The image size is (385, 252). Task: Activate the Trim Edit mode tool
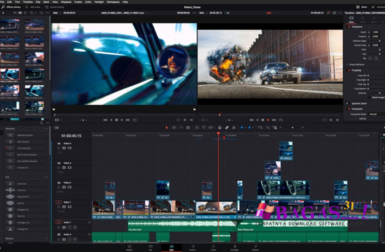click(174, 127)
